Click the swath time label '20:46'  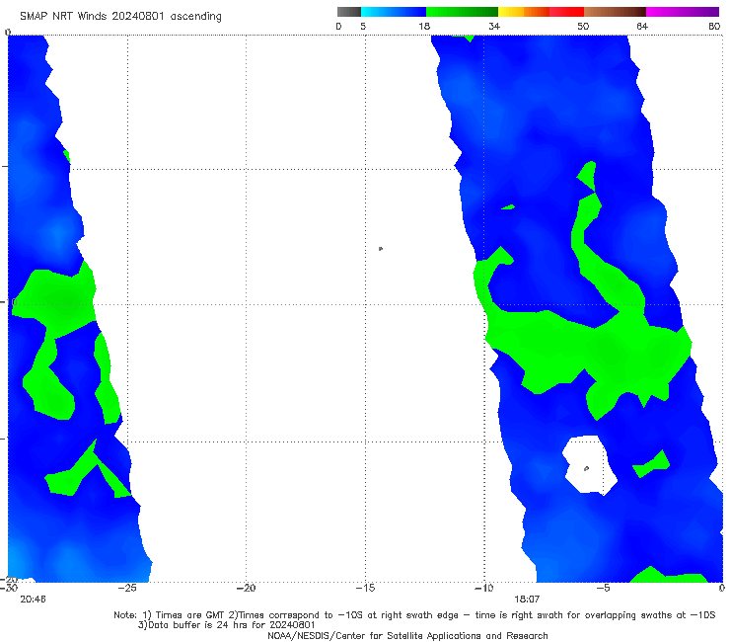click(34, 600)
